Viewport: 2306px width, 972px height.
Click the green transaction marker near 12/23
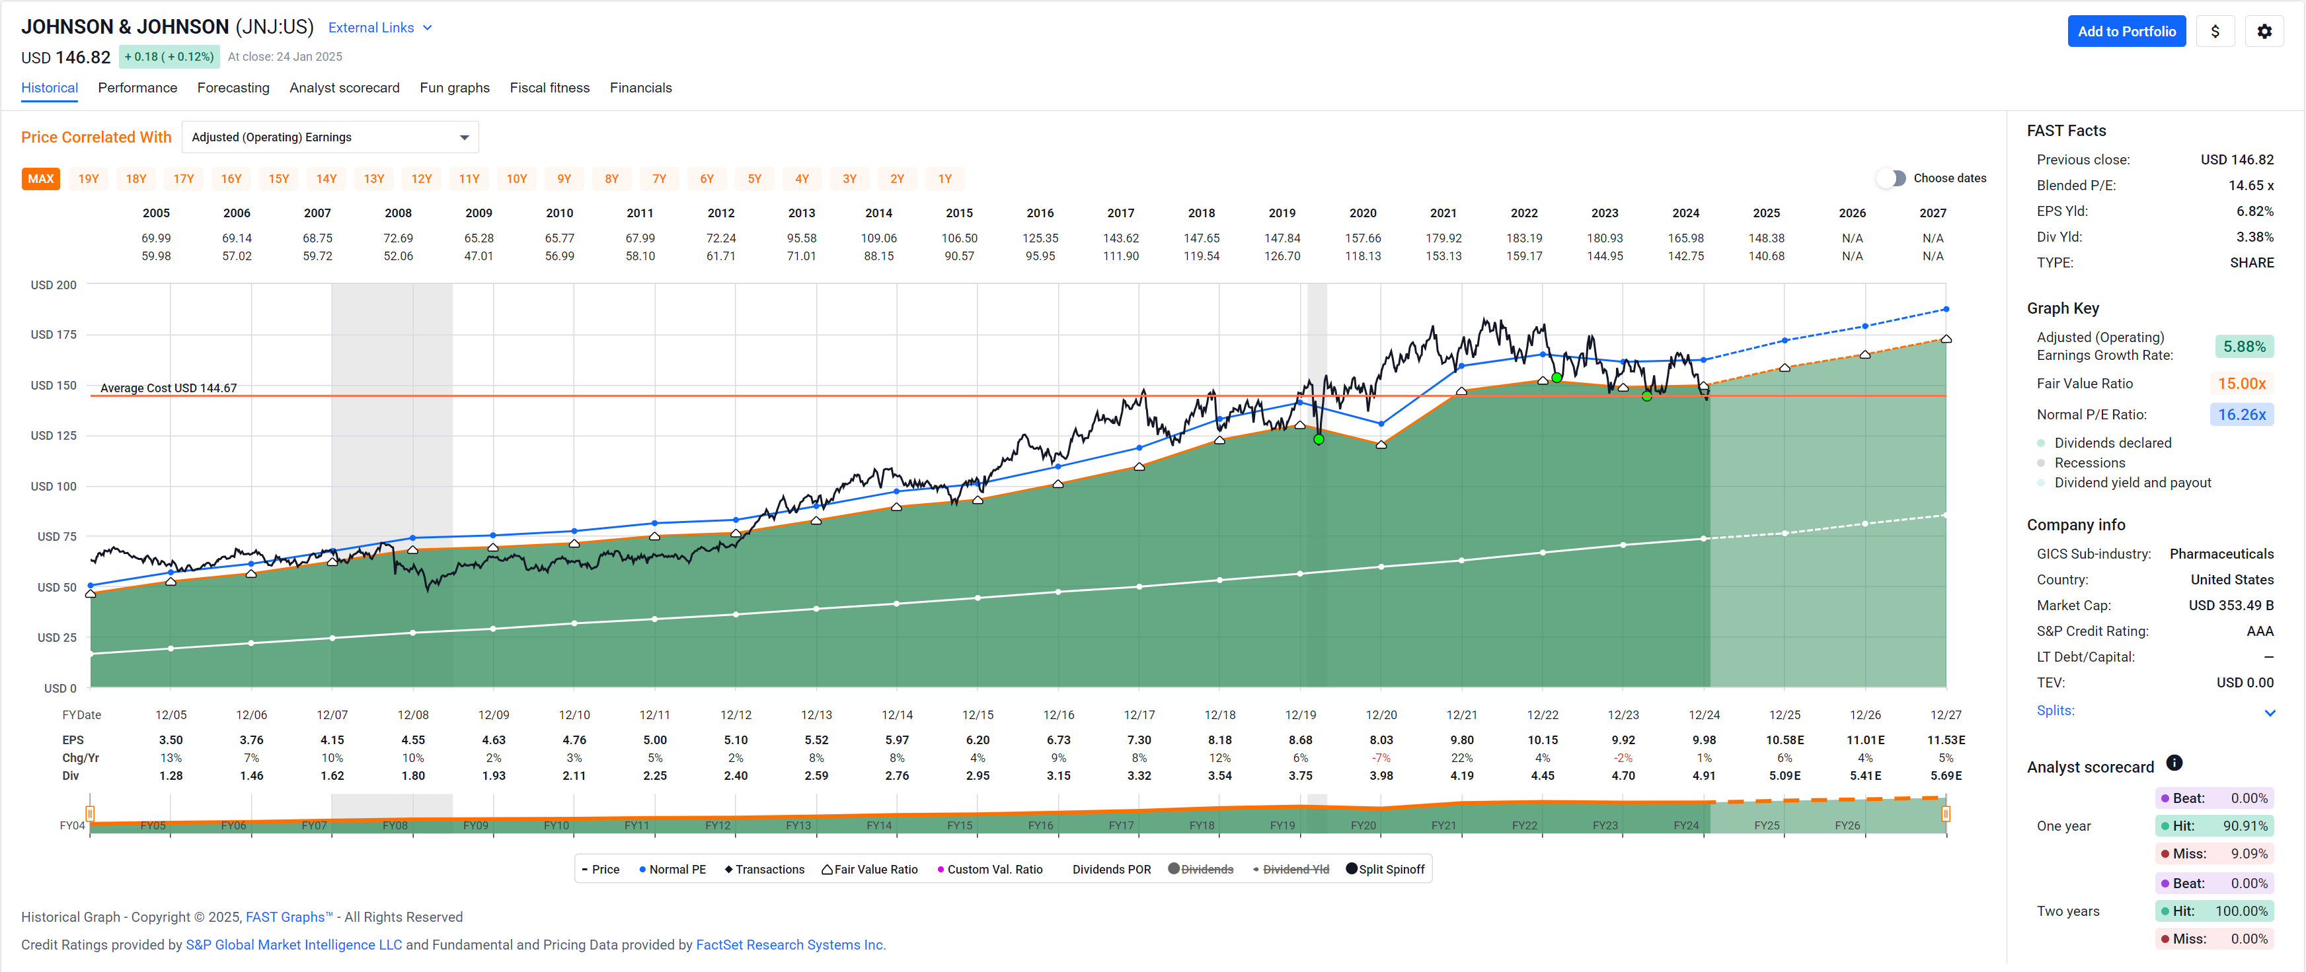coord(1646,396)
